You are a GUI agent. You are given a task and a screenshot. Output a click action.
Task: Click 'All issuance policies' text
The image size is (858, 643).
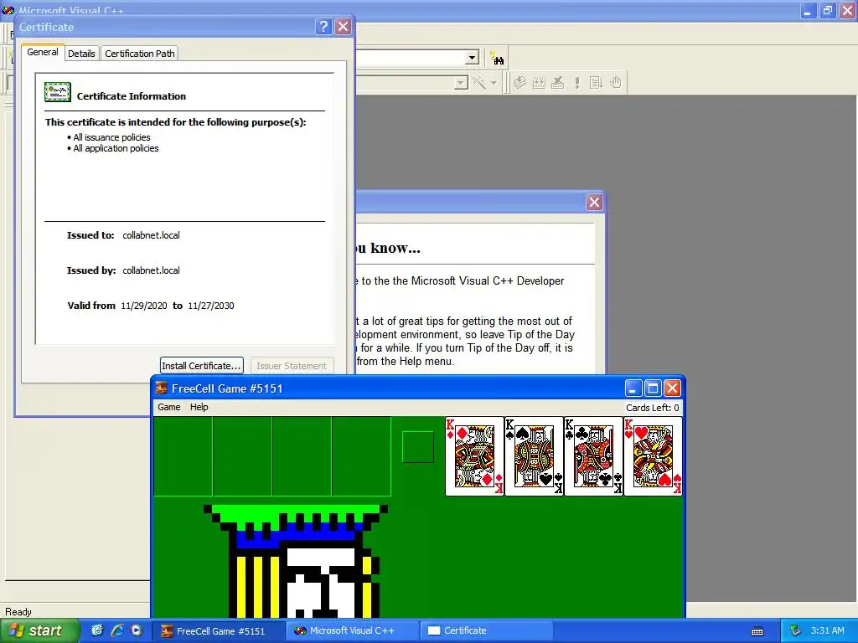[111, 137]
